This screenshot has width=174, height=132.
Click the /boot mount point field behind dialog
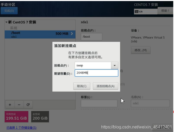(x=92, y=37)
